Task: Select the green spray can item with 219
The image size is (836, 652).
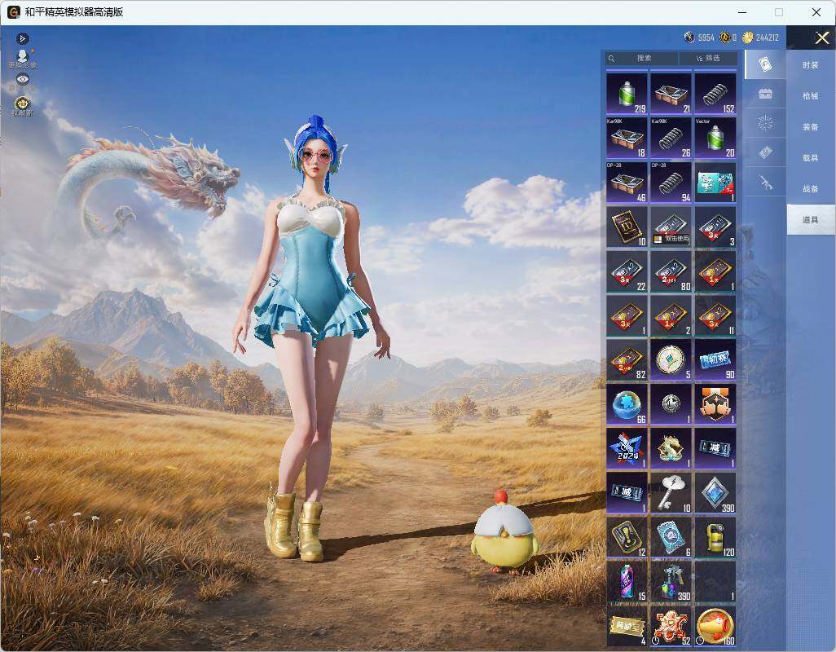Action: click(627, 94)
